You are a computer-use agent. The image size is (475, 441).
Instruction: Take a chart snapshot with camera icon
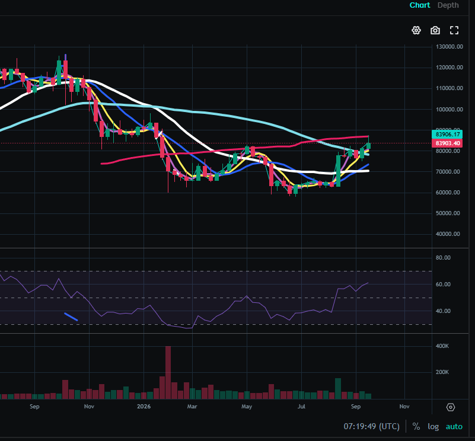pos(435,30)
